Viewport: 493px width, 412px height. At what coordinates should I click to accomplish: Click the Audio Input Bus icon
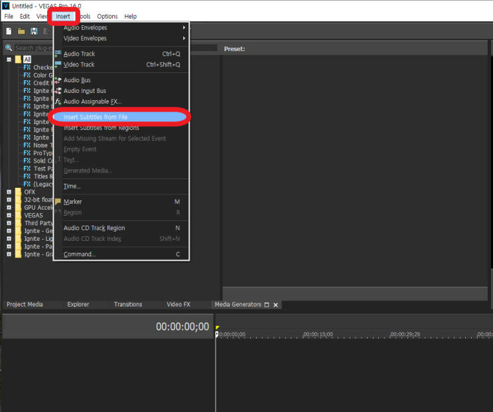pyautogui.click(x=58, y=91)
